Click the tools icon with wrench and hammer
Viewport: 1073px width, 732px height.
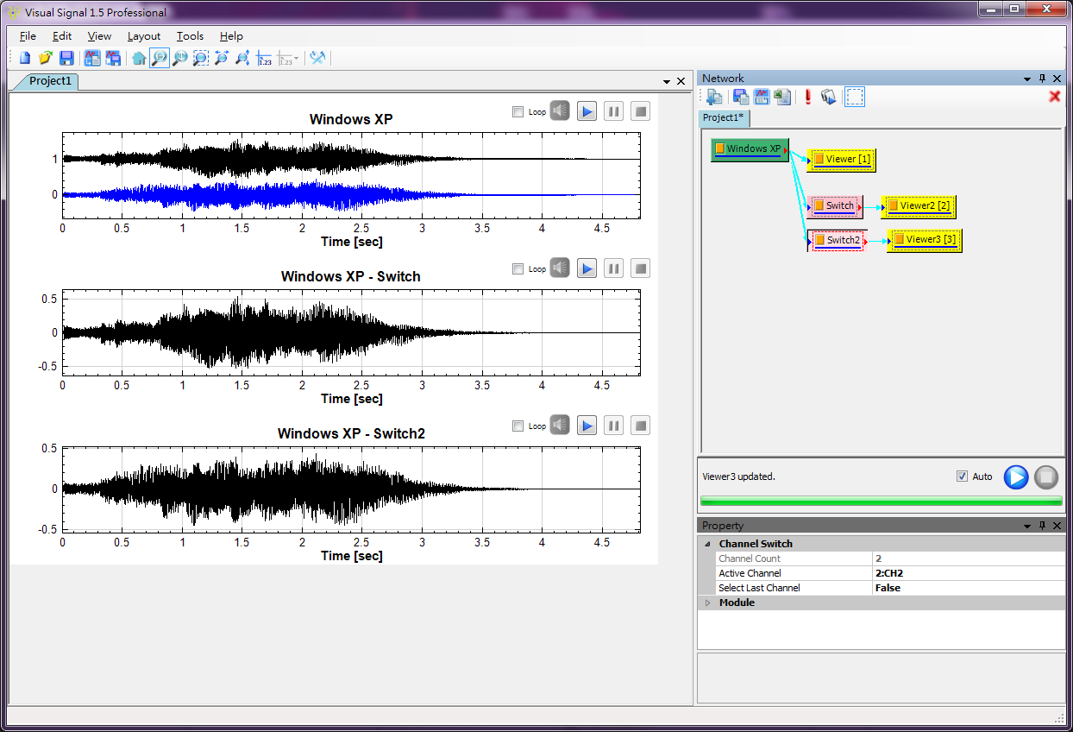point(318,59)
